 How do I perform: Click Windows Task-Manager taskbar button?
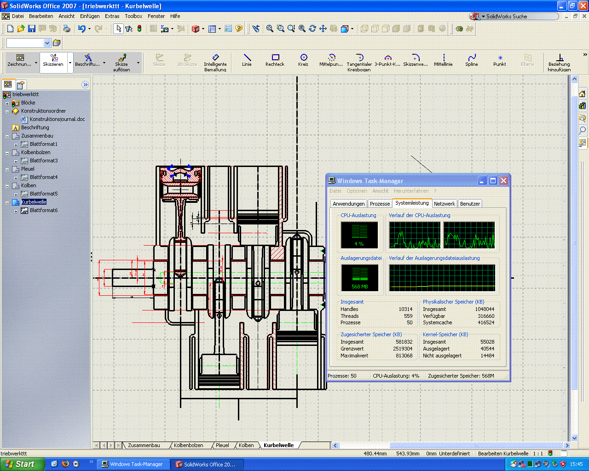(133, 464)
